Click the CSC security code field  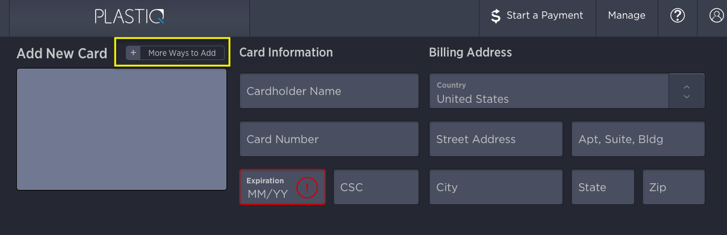pos(376,187)
